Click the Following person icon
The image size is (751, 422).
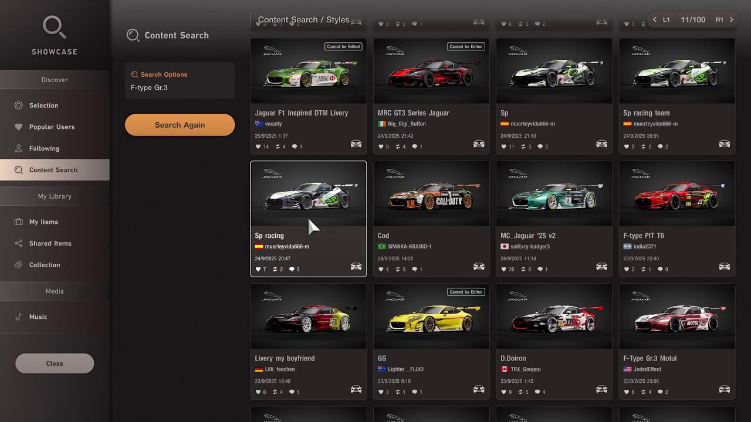tap(19, 148)
